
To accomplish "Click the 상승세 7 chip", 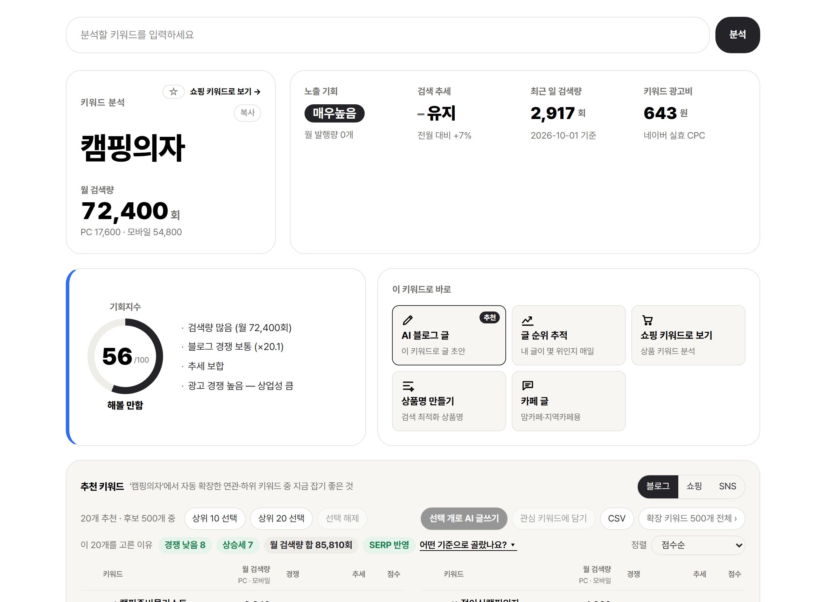I will 238,545.
